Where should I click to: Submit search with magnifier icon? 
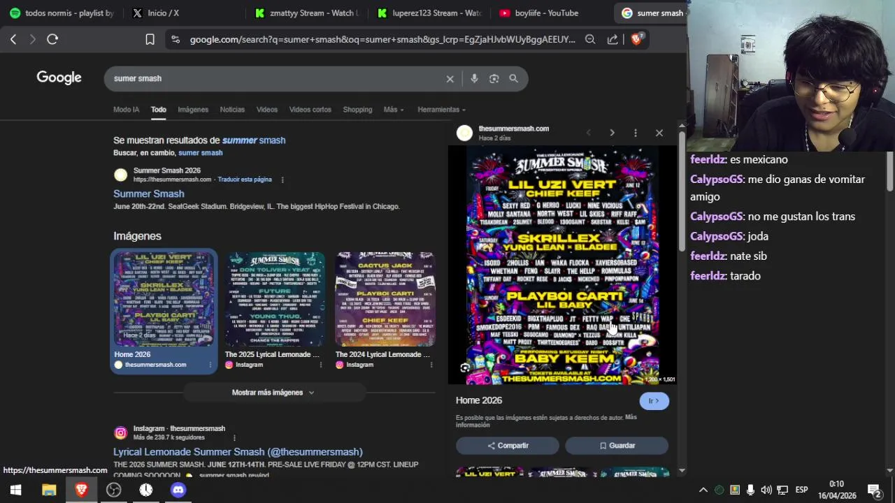point(514,79)
